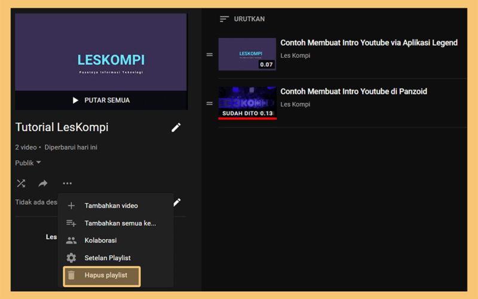This screenshot has width=478, height=299.
Task: Click drag handle of Panzoid video row
Action: coord(210,103)
